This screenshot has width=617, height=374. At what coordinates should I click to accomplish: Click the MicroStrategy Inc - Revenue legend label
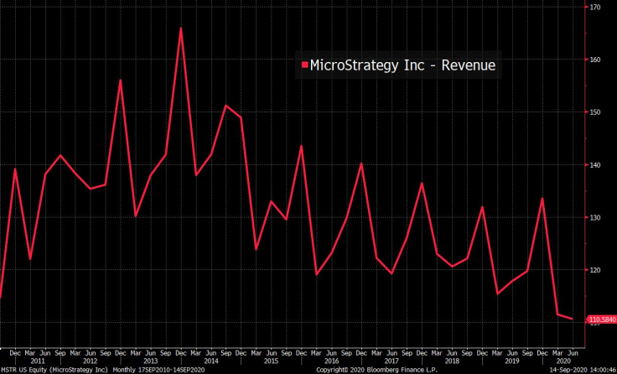[402, 65]
